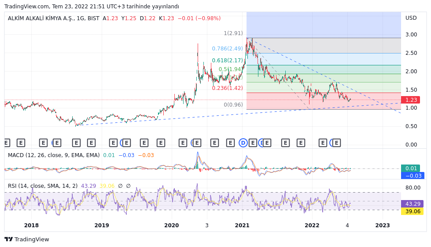The width and height of the screenshot is (431, 247).
Task: Click the 2.50 price axis label
Action: pyautogui.click(x=411, y=53)
